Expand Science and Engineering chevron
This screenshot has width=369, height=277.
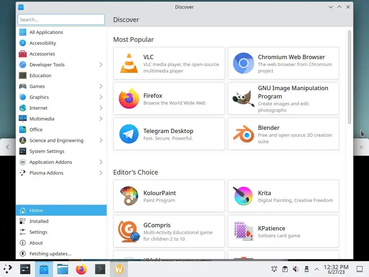coord(101,141)
